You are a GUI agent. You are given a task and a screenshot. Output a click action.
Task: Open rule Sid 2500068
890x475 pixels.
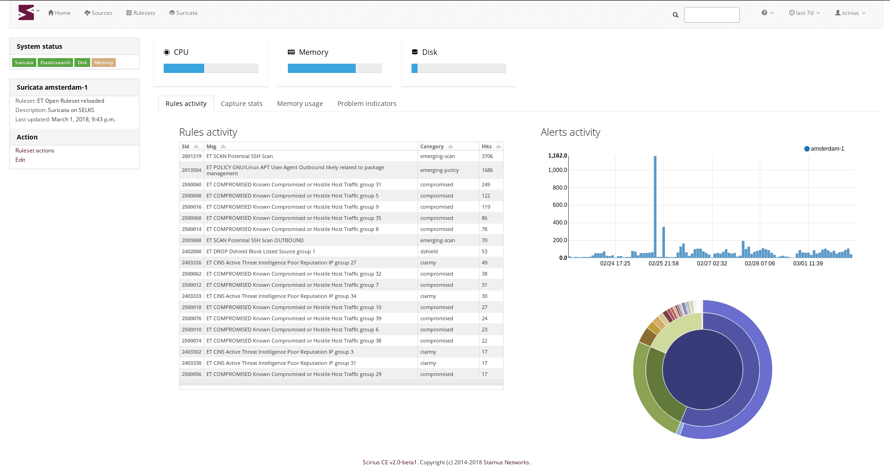click(x=192, y=218)
